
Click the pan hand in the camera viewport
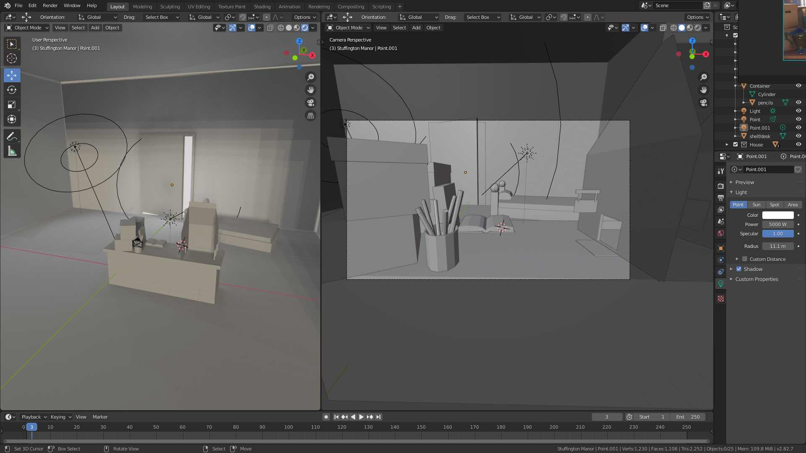pyautogui.click(x=704, y=90)
